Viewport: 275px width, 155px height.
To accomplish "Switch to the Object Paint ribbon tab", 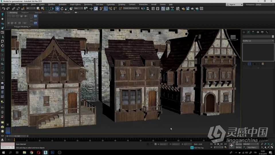I will pyautogui.click(x=53, y=13).
